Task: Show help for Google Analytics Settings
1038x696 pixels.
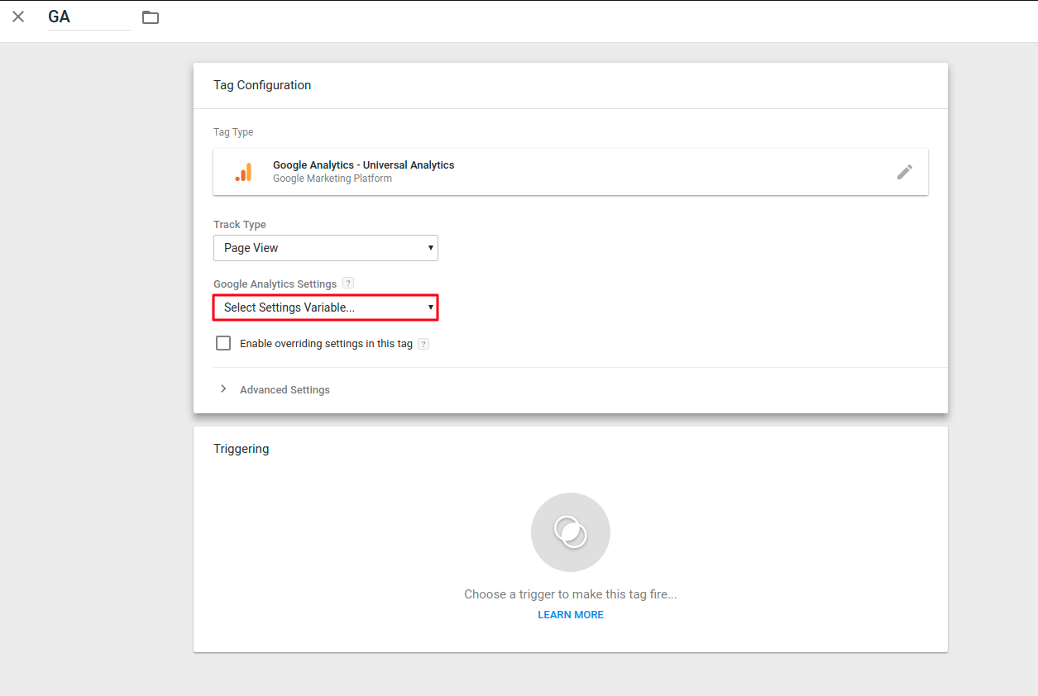Action: tap(348, 283)
